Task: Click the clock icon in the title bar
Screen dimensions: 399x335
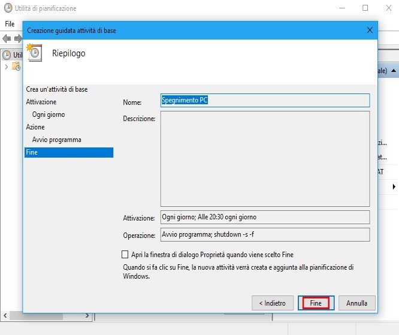Action: (8, 8)
